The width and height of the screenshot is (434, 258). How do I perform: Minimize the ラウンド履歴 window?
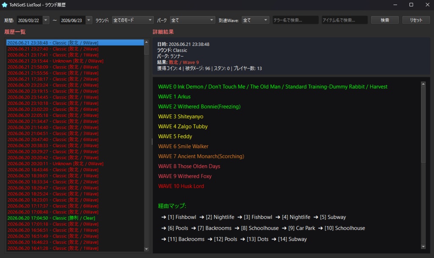(x=395, y=5)
